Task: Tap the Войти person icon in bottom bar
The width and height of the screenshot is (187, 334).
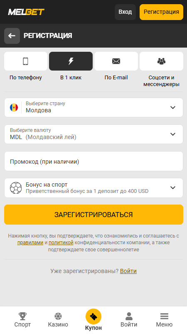Action: [129, 316]
